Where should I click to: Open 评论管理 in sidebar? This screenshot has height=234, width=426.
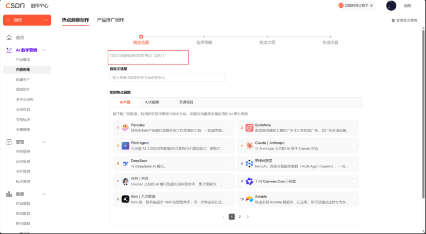click(23, 162)
